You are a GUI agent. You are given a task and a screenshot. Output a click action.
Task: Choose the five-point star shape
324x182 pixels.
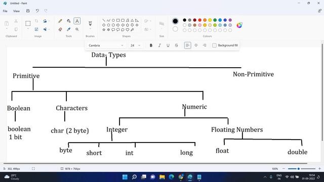pyautogui.click(x=104, y=30)
